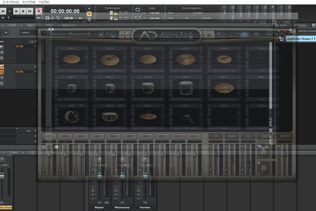The image size is (316, 211).
Task: Open the Region FX dropdown menu
Action: coord(70,25)
